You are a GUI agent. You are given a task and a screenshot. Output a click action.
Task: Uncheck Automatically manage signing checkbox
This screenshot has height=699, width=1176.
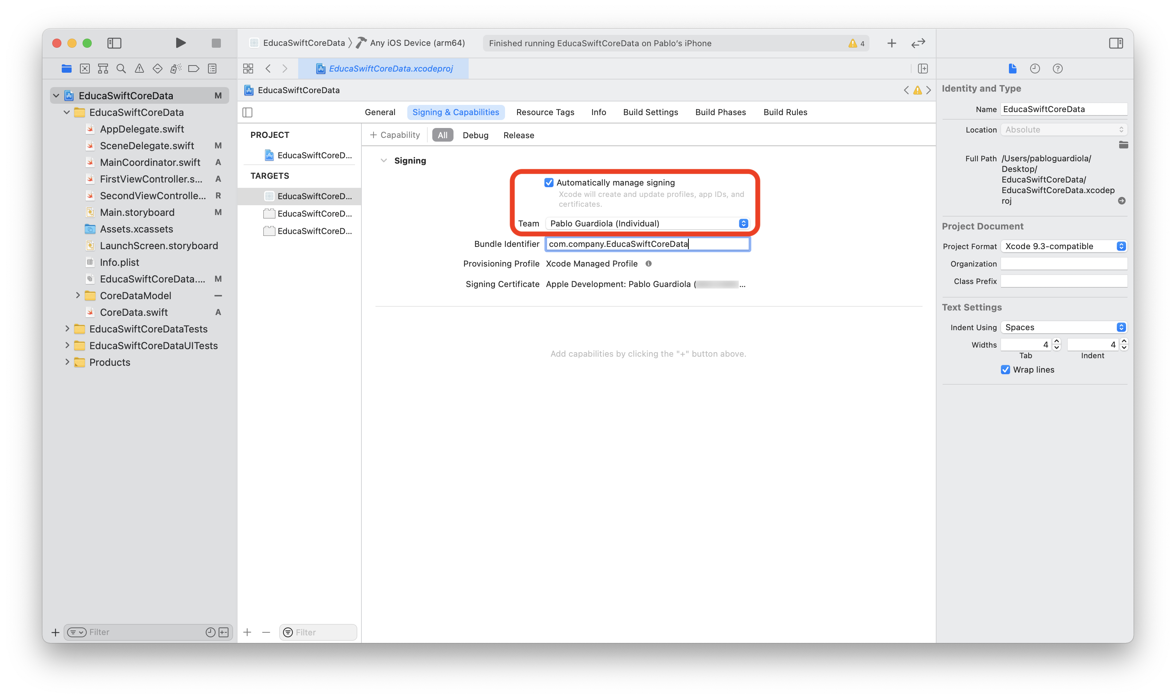point(549,183)
